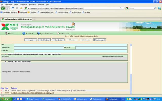Click into the Google search box

pos(141,8)
